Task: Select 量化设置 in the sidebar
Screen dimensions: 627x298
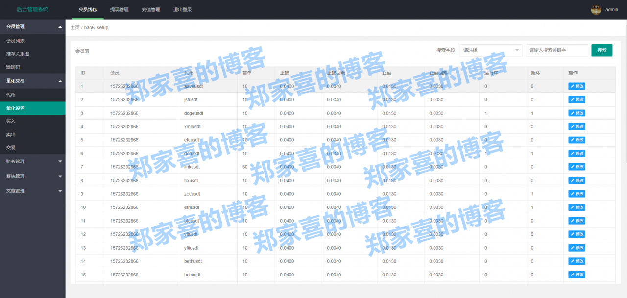Action: 32,108
